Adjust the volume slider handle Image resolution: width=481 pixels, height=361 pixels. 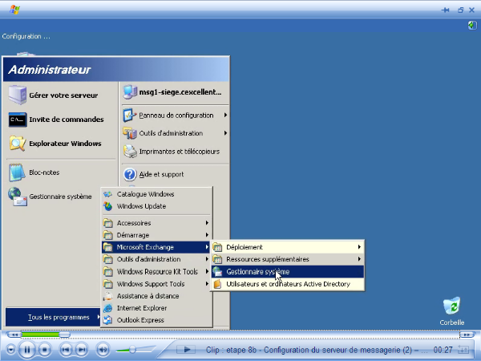[132, 349]
